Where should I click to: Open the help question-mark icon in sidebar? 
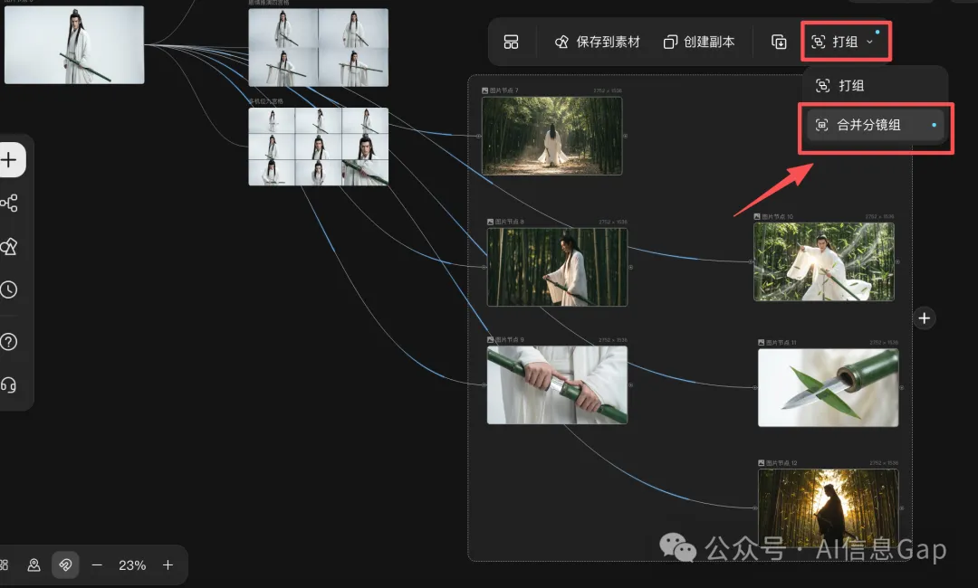[x=9, y=341]
